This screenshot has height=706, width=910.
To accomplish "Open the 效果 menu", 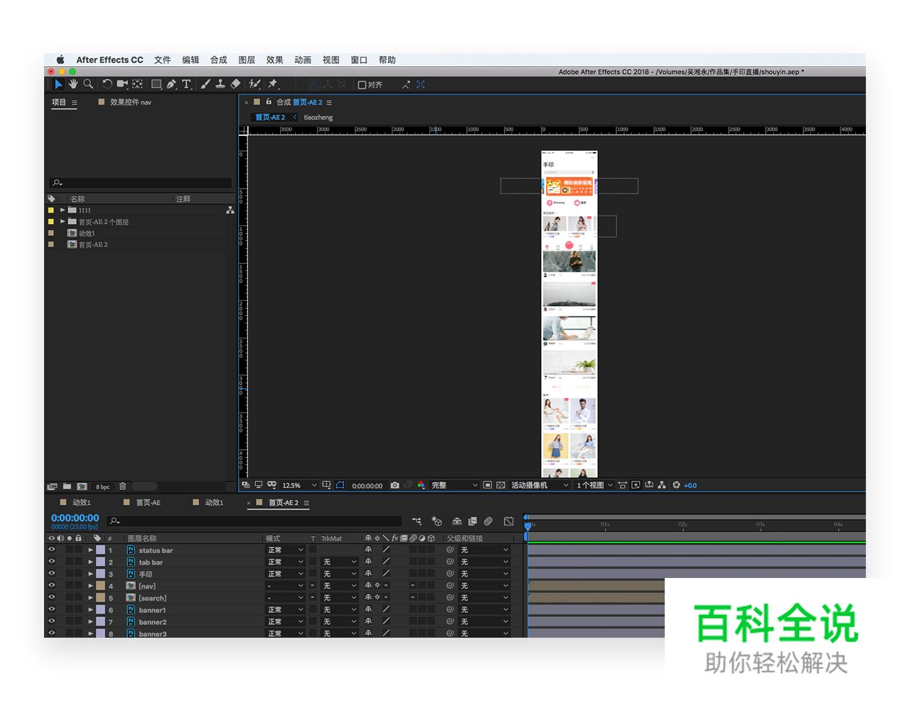I will pos(275,60).
